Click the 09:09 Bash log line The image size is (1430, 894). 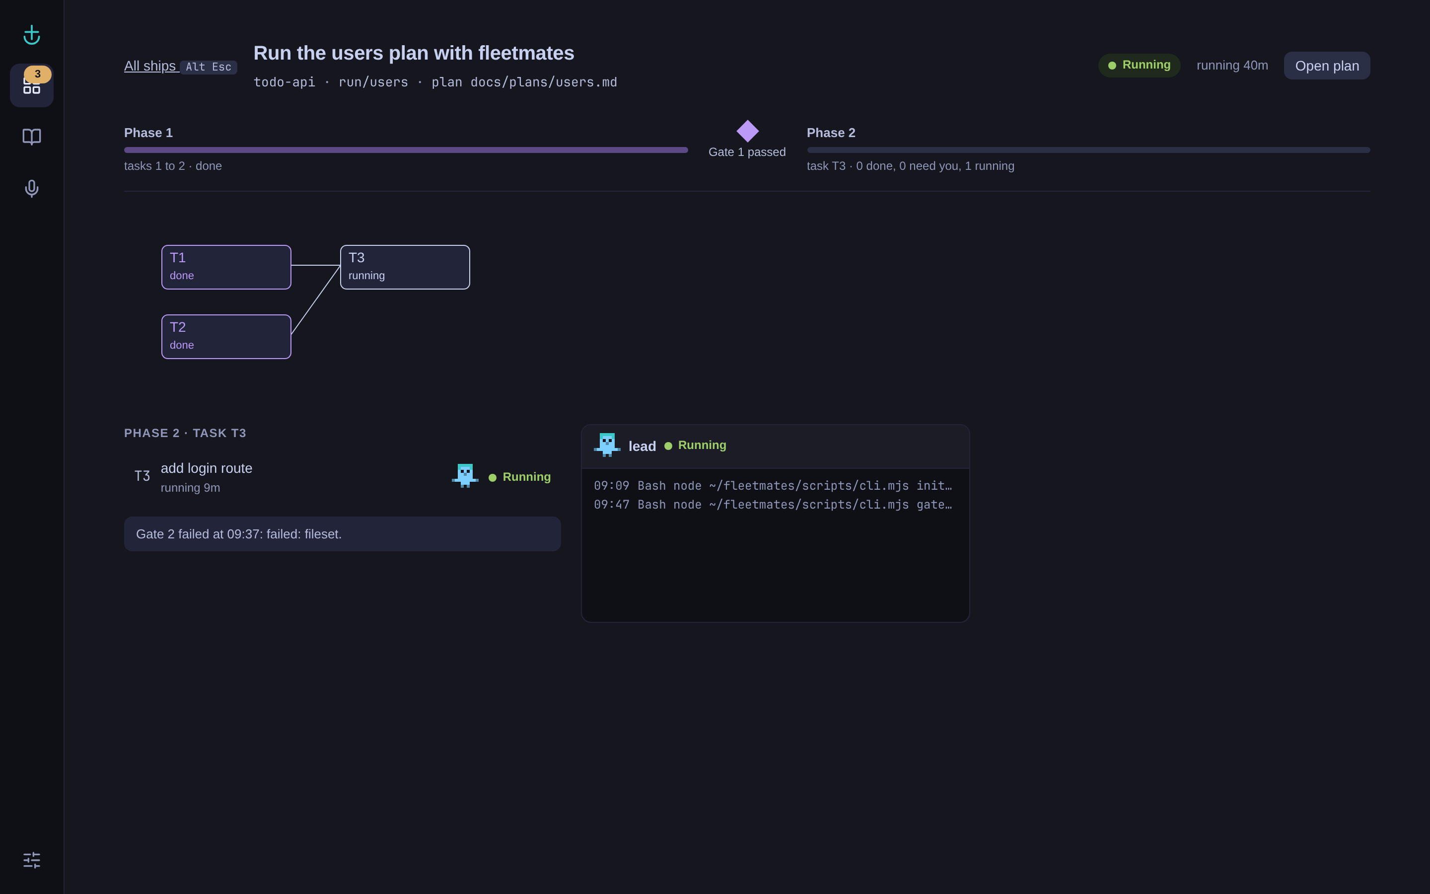773,485
